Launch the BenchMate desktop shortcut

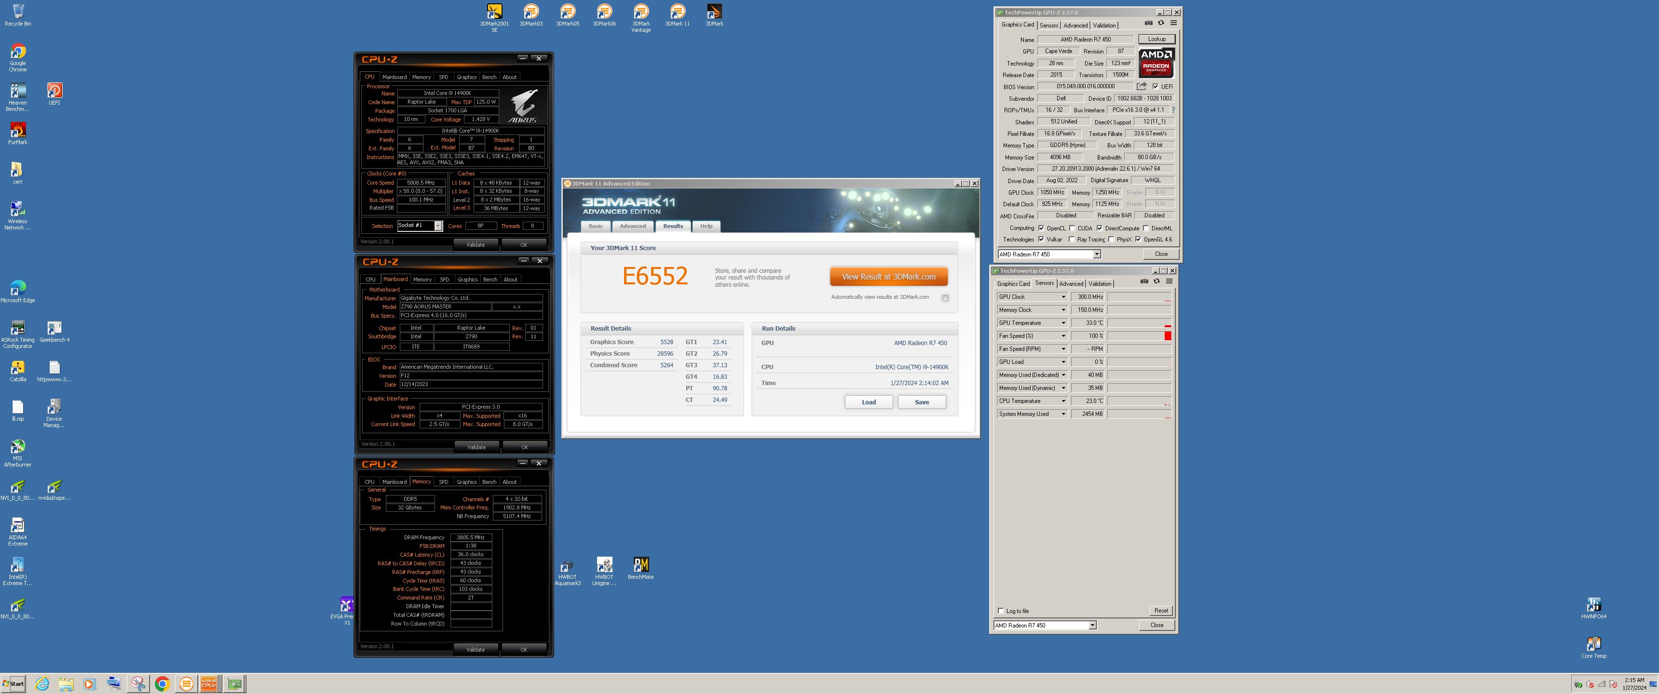click(x=641, y=569)
